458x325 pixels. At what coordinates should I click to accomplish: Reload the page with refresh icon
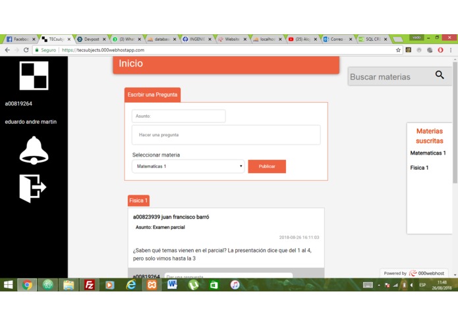coord(26,50)
